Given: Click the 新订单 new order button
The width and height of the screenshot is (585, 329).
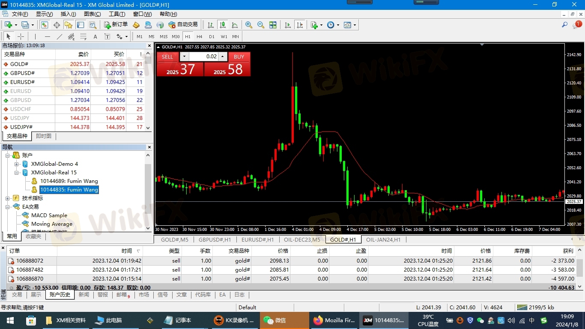Looking at the screenshot, I should [x=116, y=25].
